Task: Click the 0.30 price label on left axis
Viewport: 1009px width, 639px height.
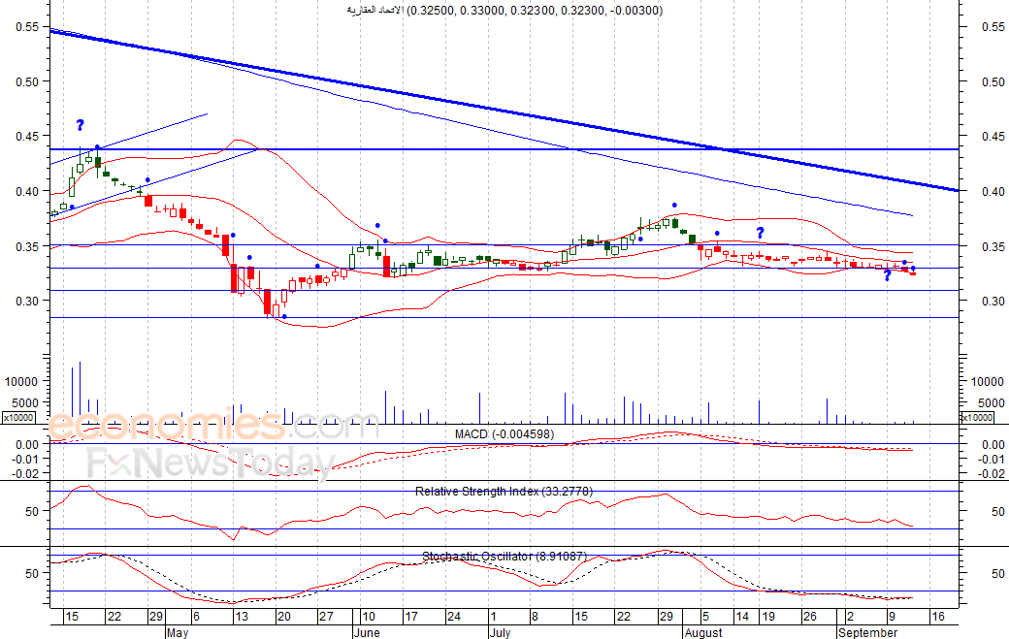Action: pos(28,301)
